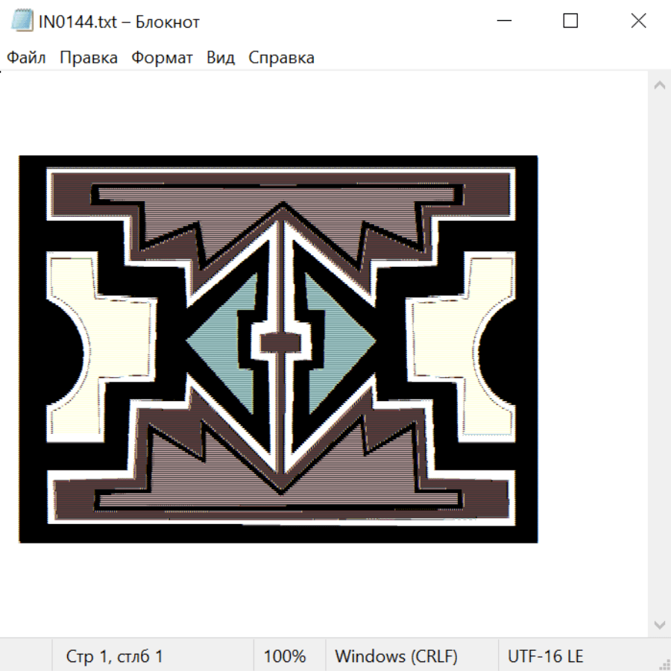Maximize the Notepad window
Image resolution: width=671 pixels, height=671 pixels.
click(x=570, y=22)
